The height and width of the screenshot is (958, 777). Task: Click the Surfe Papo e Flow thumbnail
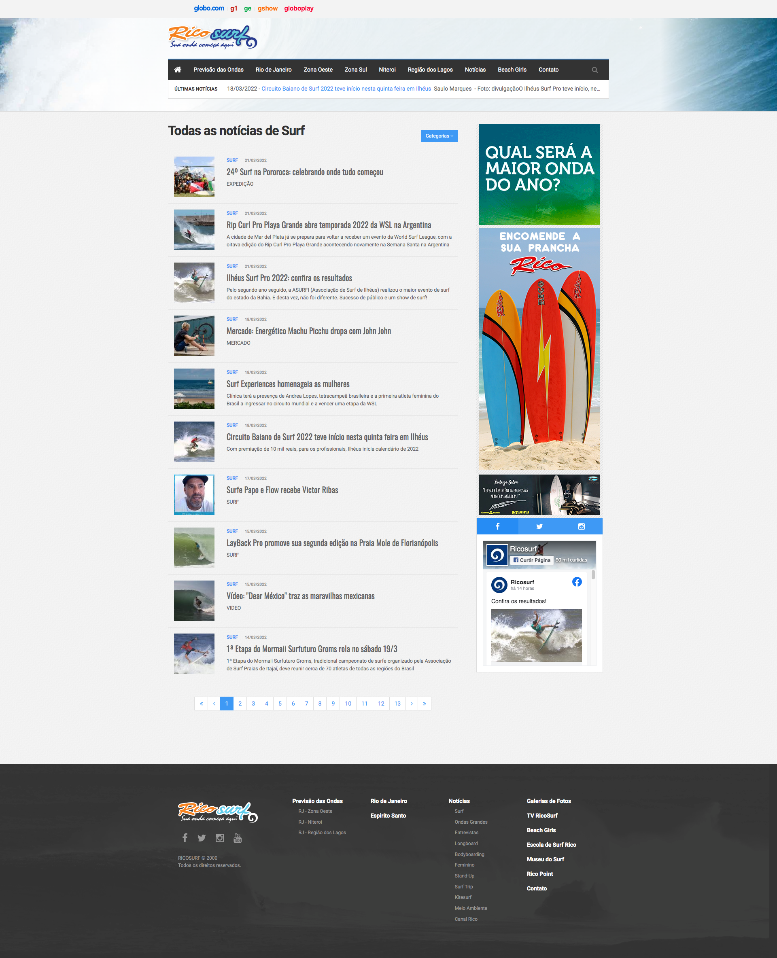click(x=194, y=494)
